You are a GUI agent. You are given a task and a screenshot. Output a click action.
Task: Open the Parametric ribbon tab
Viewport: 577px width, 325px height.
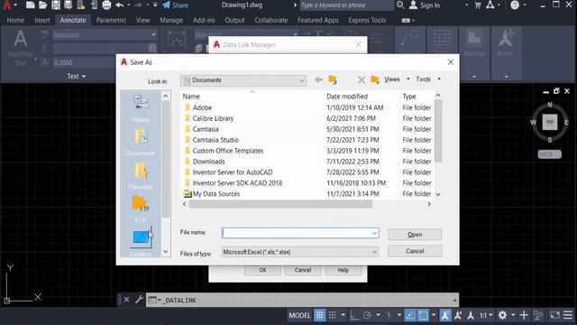111,20
